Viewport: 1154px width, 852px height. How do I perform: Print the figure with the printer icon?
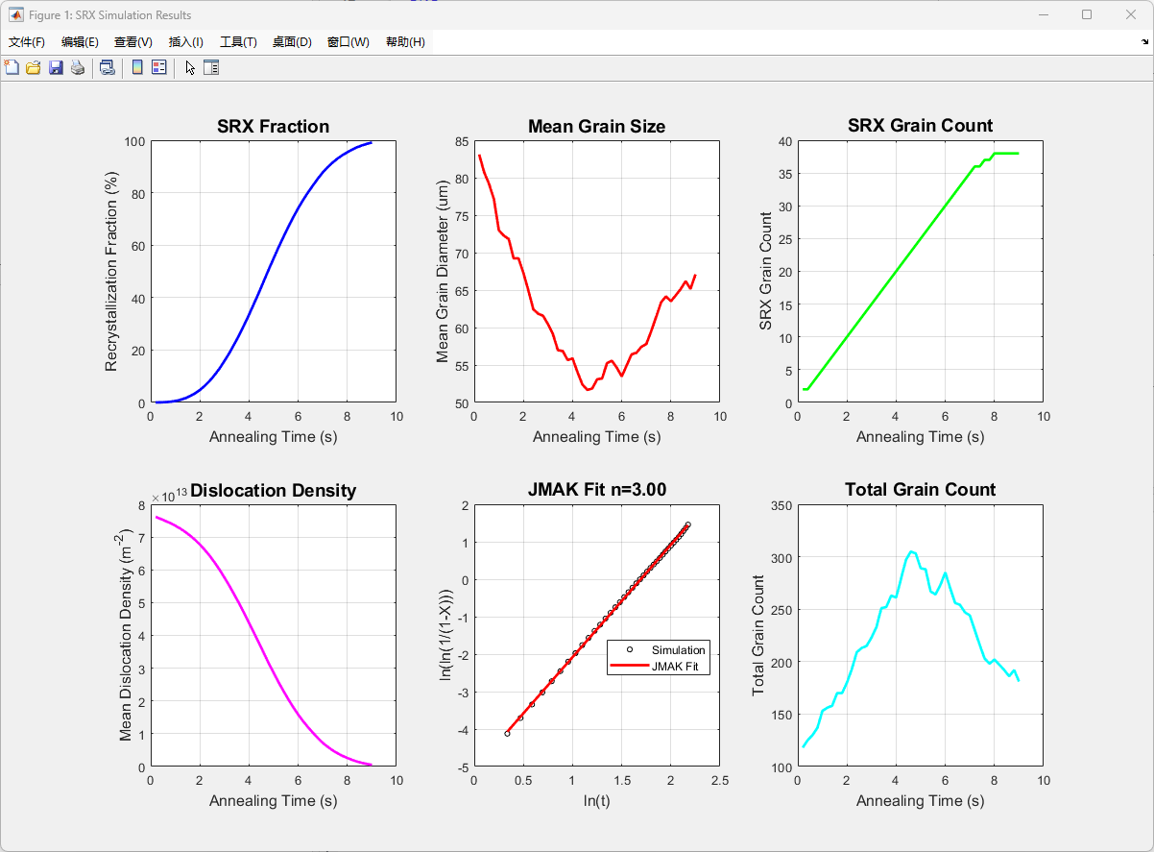[x=78, y=67]
